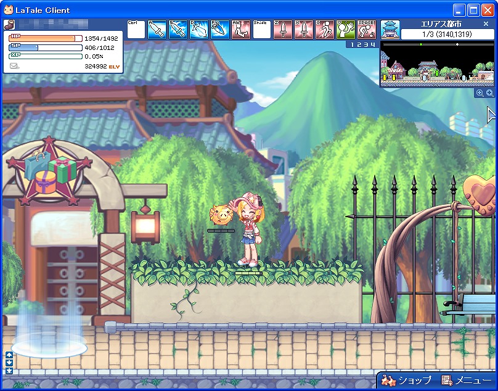Close the minimap panel

click(486, 24)
